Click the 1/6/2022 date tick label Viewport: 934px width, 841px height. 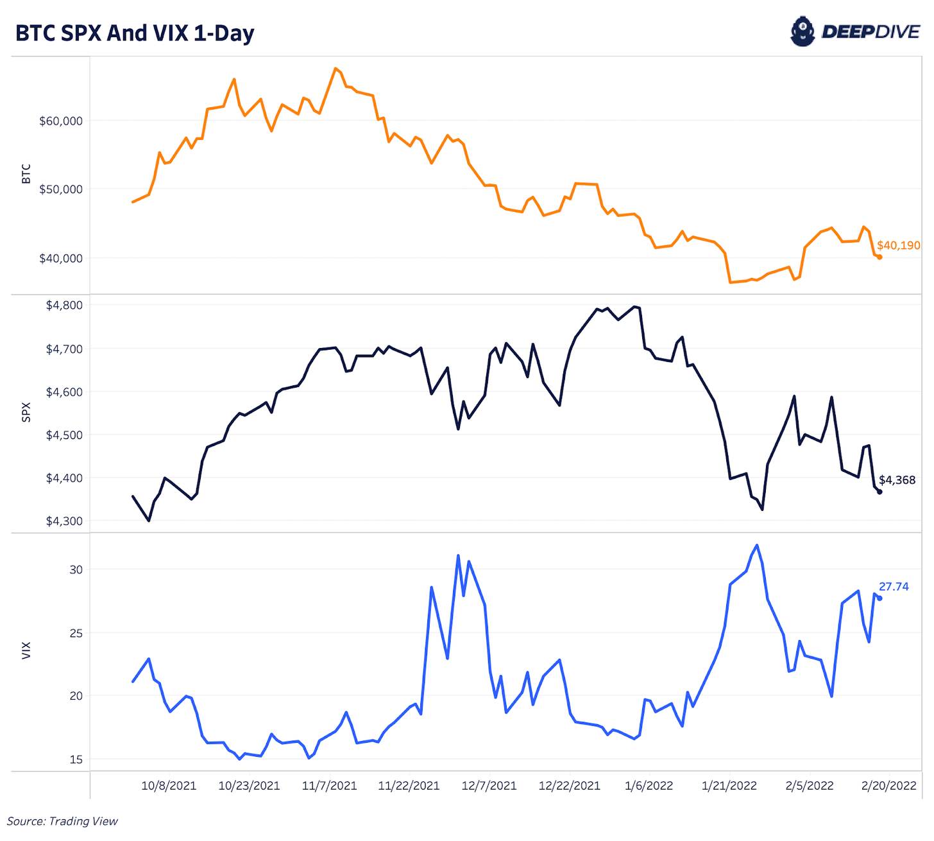(649, 786)
